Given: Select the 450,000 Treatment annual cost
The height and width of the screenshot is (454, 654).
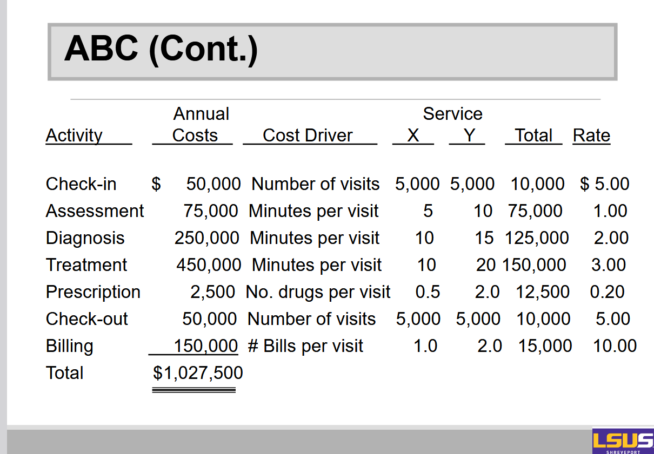Looking at the screenshot, I should pyautogui.click(x=209, y=265).
